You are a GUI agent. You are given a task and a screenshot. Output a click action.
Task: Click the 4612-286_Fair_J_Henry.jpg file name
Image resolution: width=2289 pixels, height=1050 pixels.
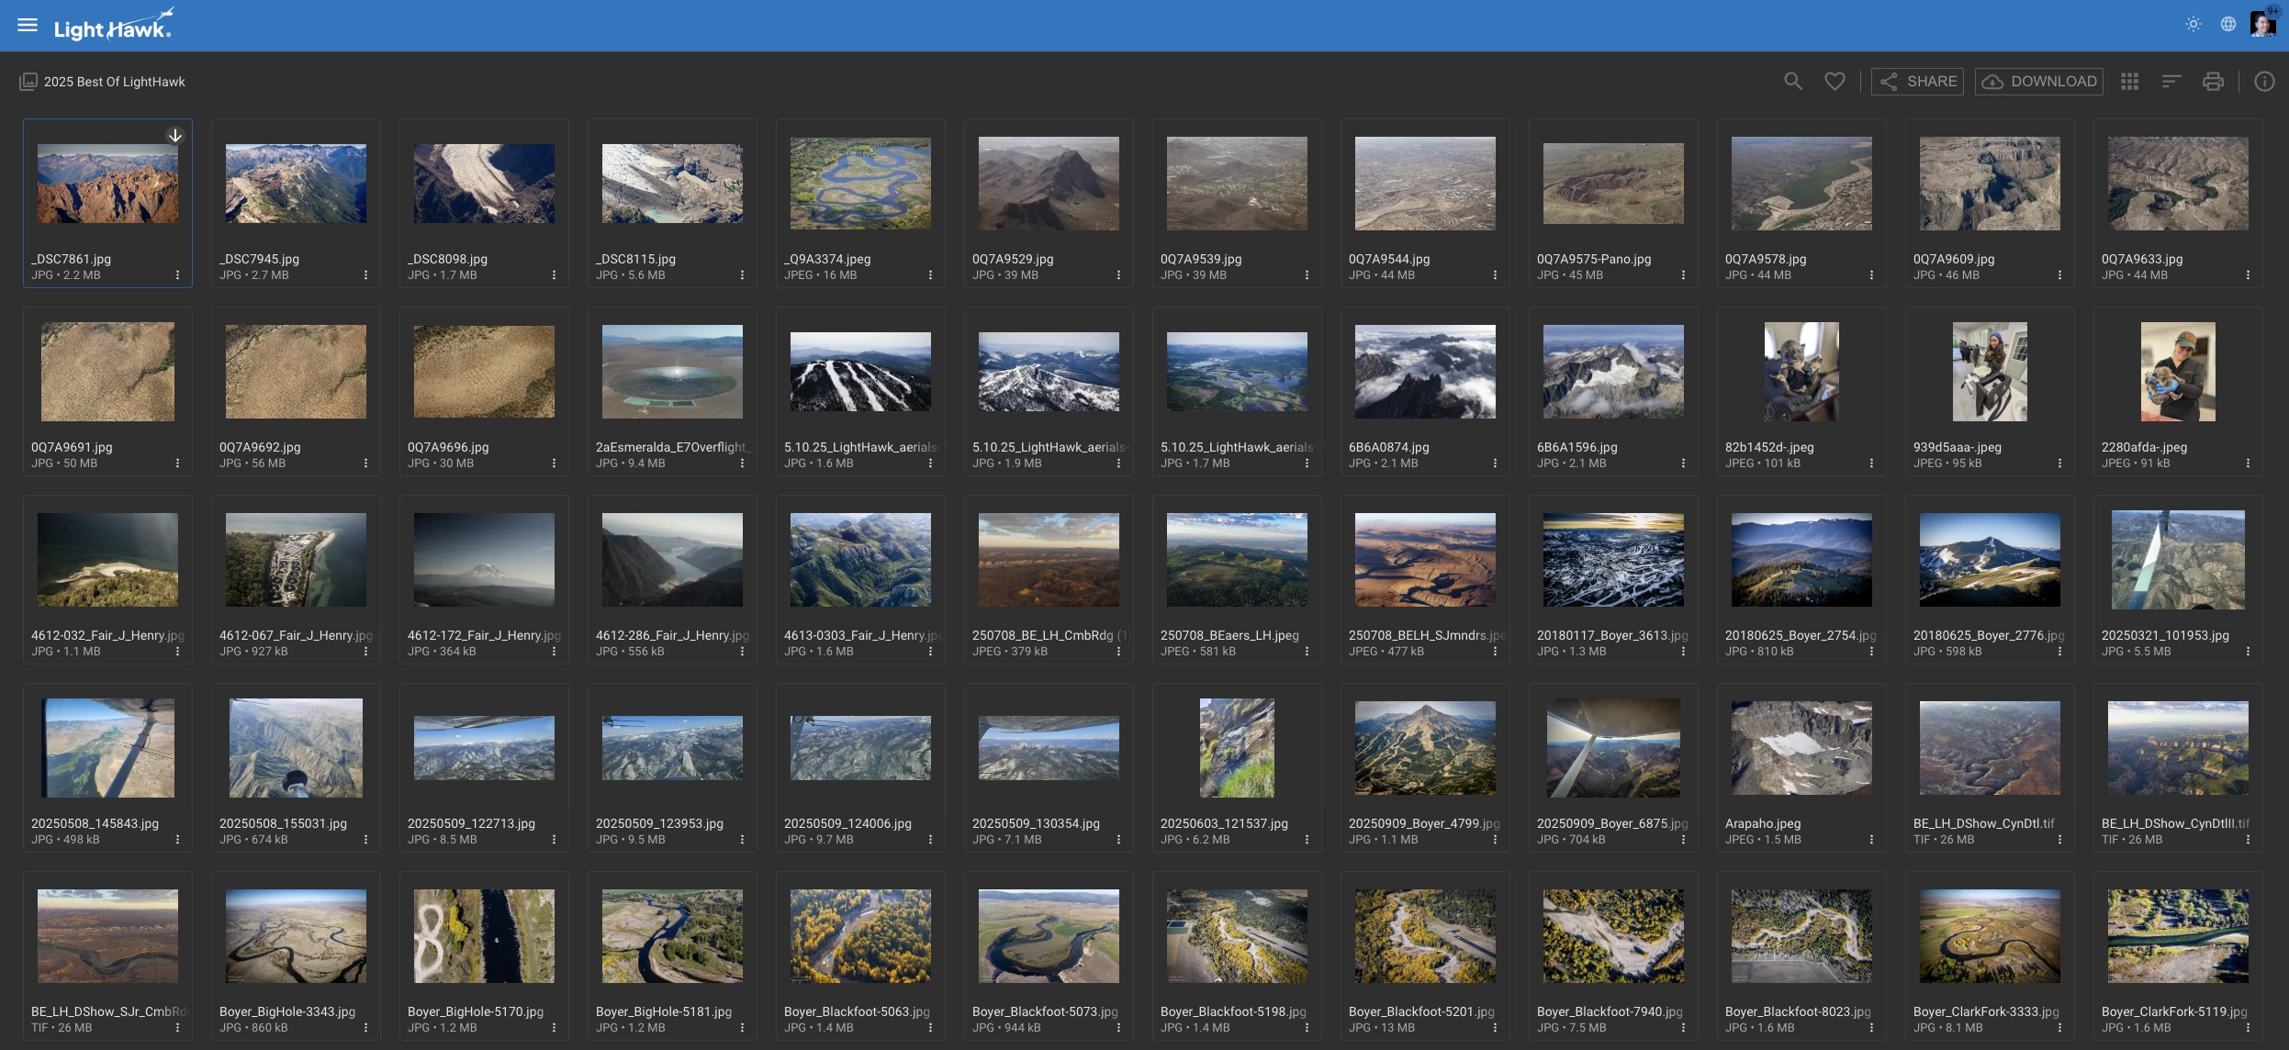(672, 636)
